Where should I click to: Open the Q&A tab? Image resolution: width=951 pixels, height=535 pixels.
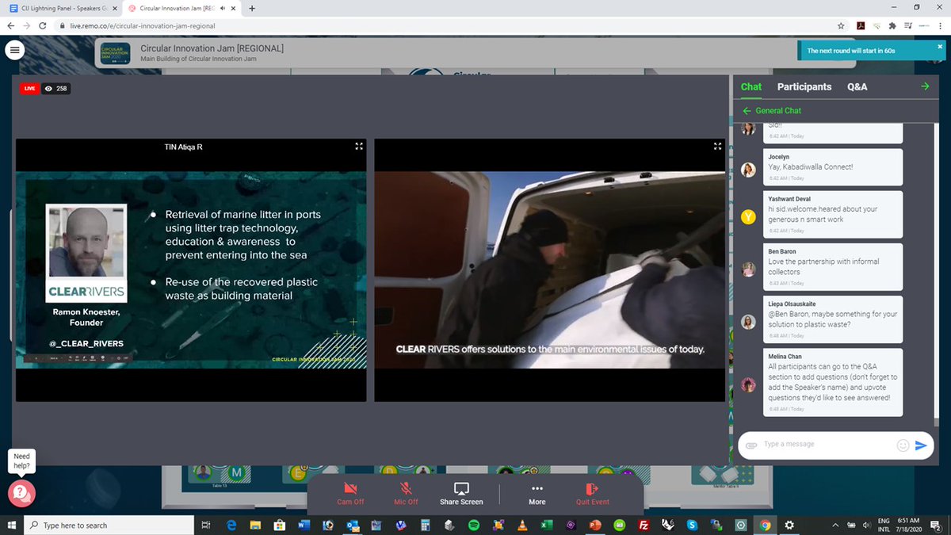point(856,86)
